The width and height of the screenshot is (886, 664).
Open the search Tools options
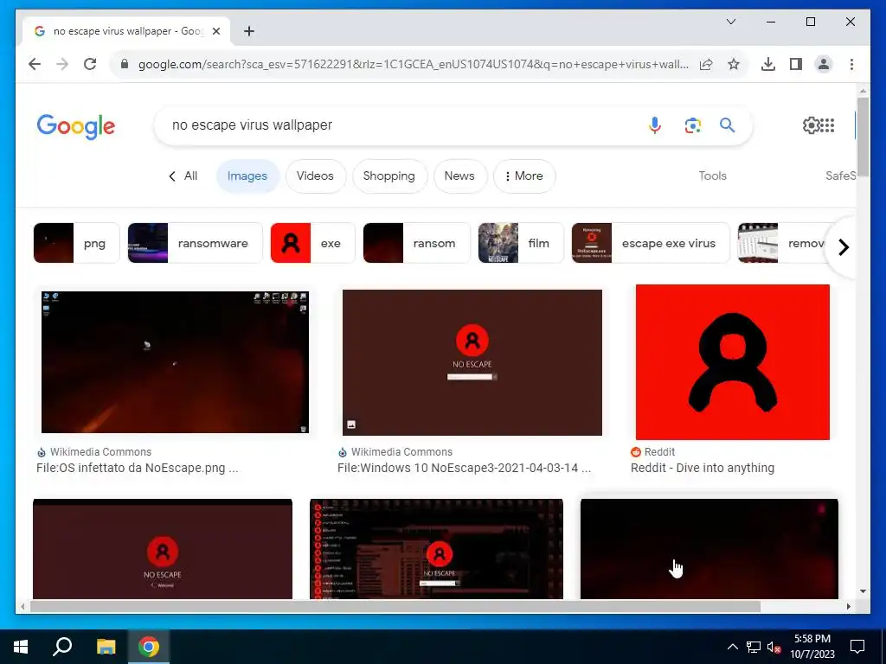tap(712, 176)
